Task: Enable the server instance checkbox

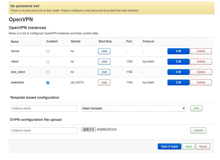Action: point(48,52)
